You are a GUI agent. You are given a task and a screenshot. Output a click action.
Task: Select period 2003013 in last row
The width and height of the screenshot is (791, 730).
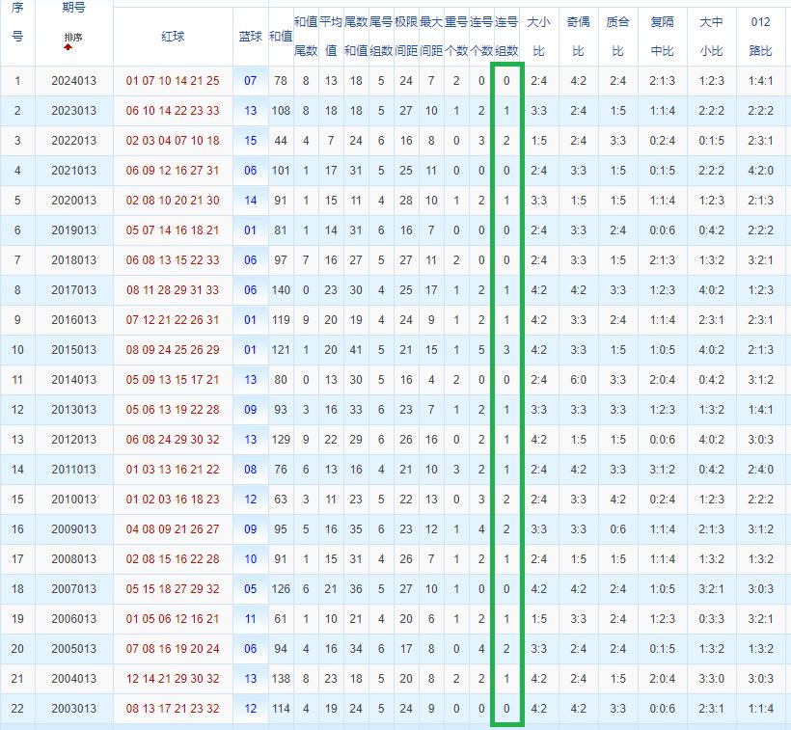[73, 709]
